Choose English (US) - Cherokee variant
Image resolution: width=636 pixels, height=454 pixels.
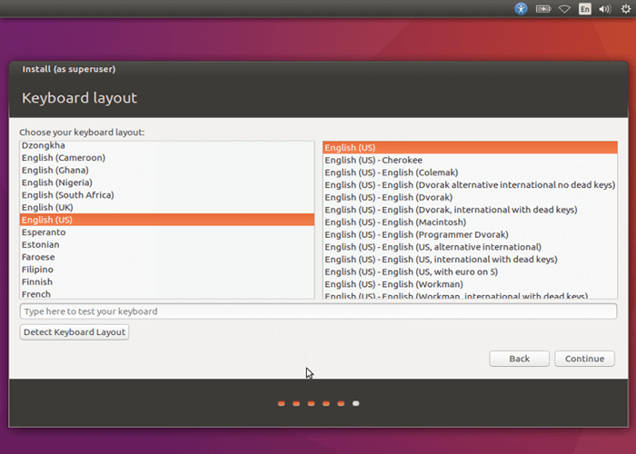coord(470,160)
